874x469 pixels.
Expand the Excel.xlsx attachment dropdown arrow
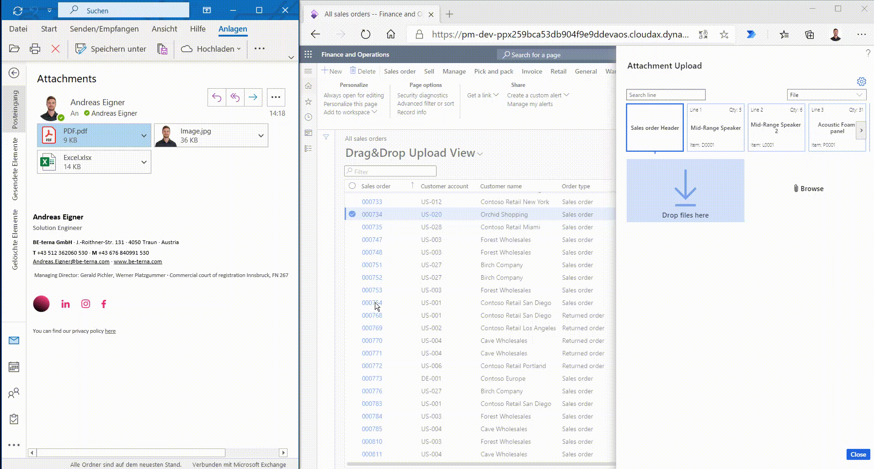pyautogui.click(x=144, y=162)
